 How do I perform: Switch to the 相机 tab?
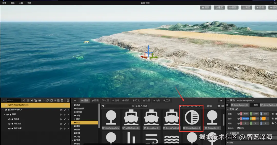(126, 100)
